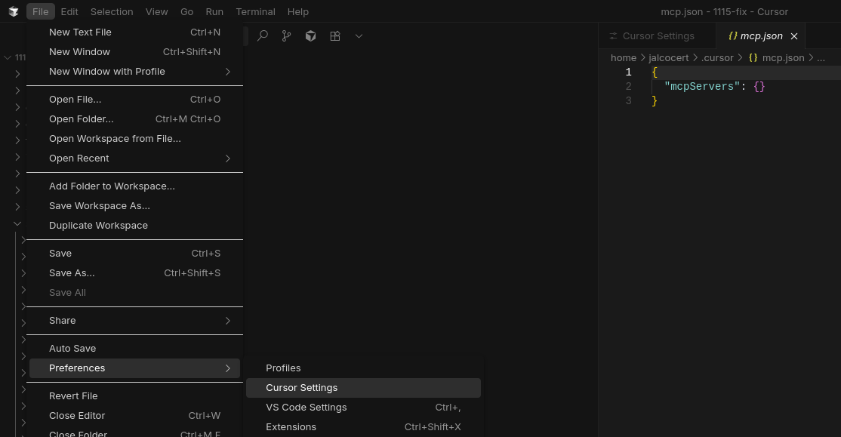Choose Revert File
The height and width of the screenshot is (437, 841).
pyautogui.click(x=134, y=395)
